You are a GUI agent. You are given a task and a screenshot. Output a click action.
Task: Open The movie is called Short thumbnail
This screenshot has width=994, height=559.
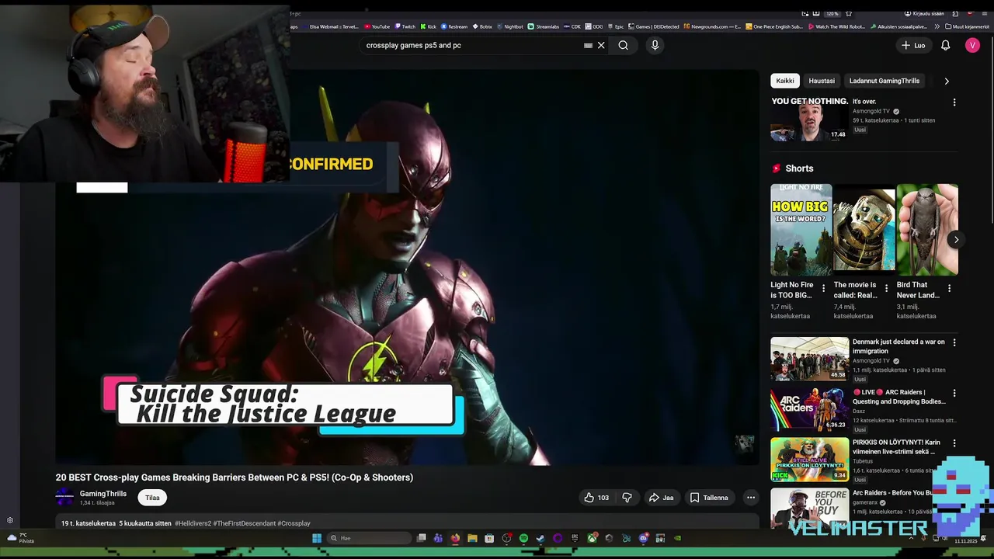(x=864, y=230)
